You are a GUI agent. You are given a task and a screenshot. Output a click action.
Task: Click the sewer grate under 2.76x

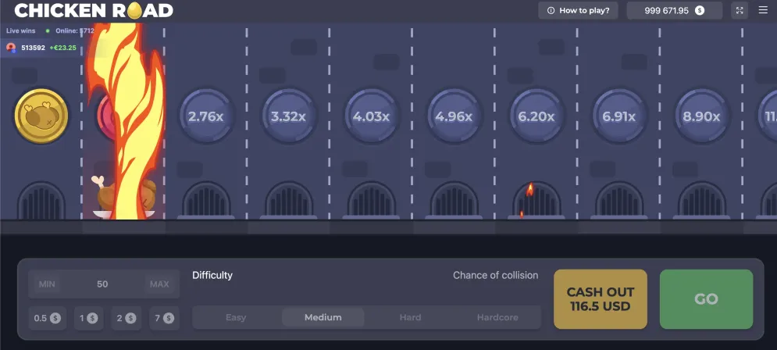(x=206, y=200)
